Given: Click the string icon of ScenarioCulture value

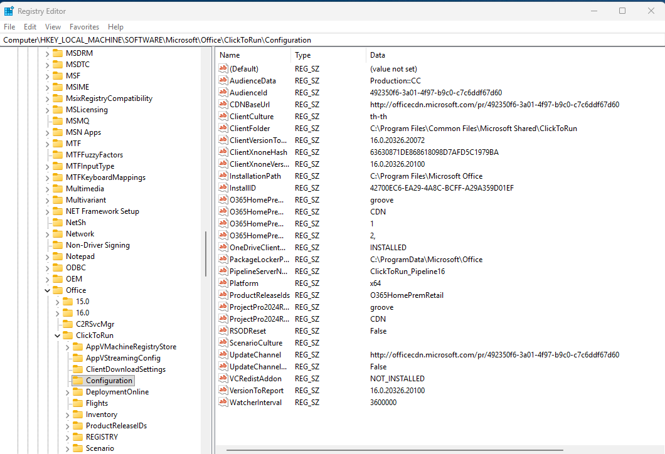Looking at the screenshot, I should point(223,342).
